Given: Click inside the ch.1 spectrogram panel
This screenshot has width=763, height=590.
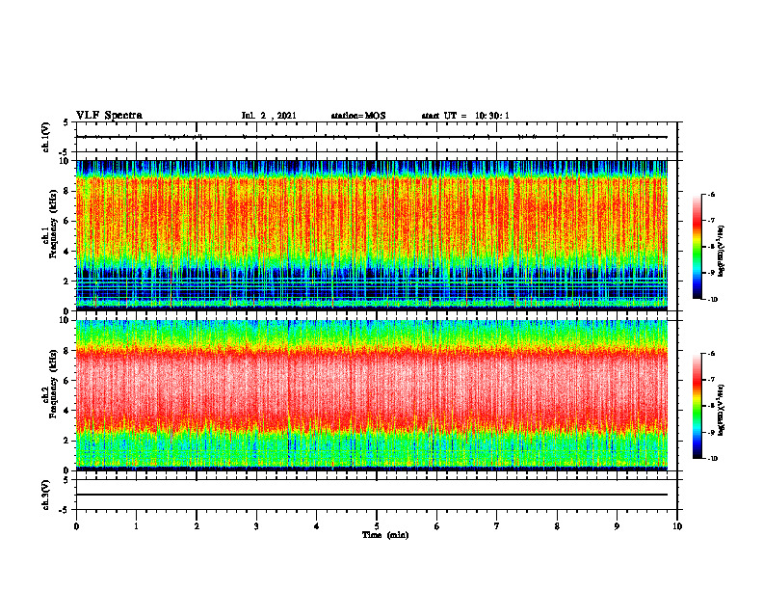Looking at the screenshot, I should pos(372,235).
